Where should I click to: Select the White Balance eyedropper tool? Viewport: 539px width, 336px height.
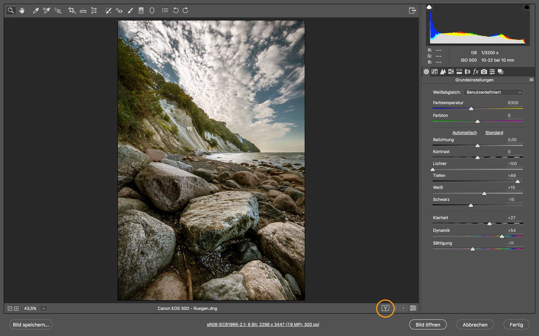(36, 10)
